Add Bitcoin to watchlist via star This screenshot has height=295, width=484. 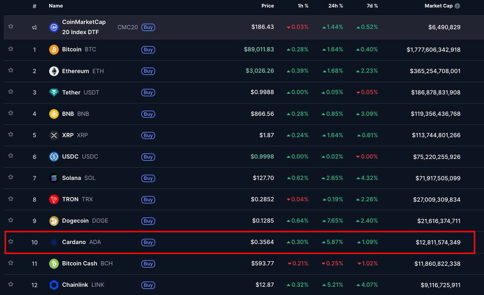[x=10, y=49]
